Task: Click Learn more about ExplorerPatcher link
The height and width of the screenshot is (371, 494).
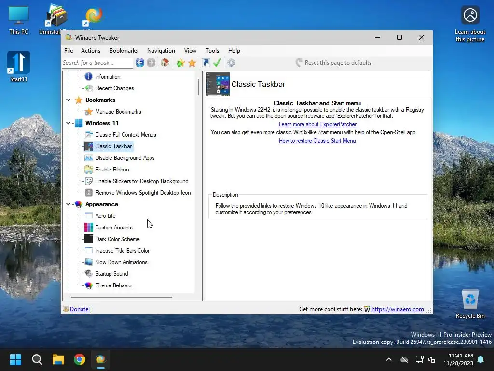Action: point(317,124)
